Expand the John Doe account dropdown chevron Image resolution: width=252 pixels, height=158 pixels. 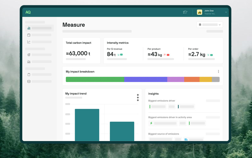click(x=226, y=12)
